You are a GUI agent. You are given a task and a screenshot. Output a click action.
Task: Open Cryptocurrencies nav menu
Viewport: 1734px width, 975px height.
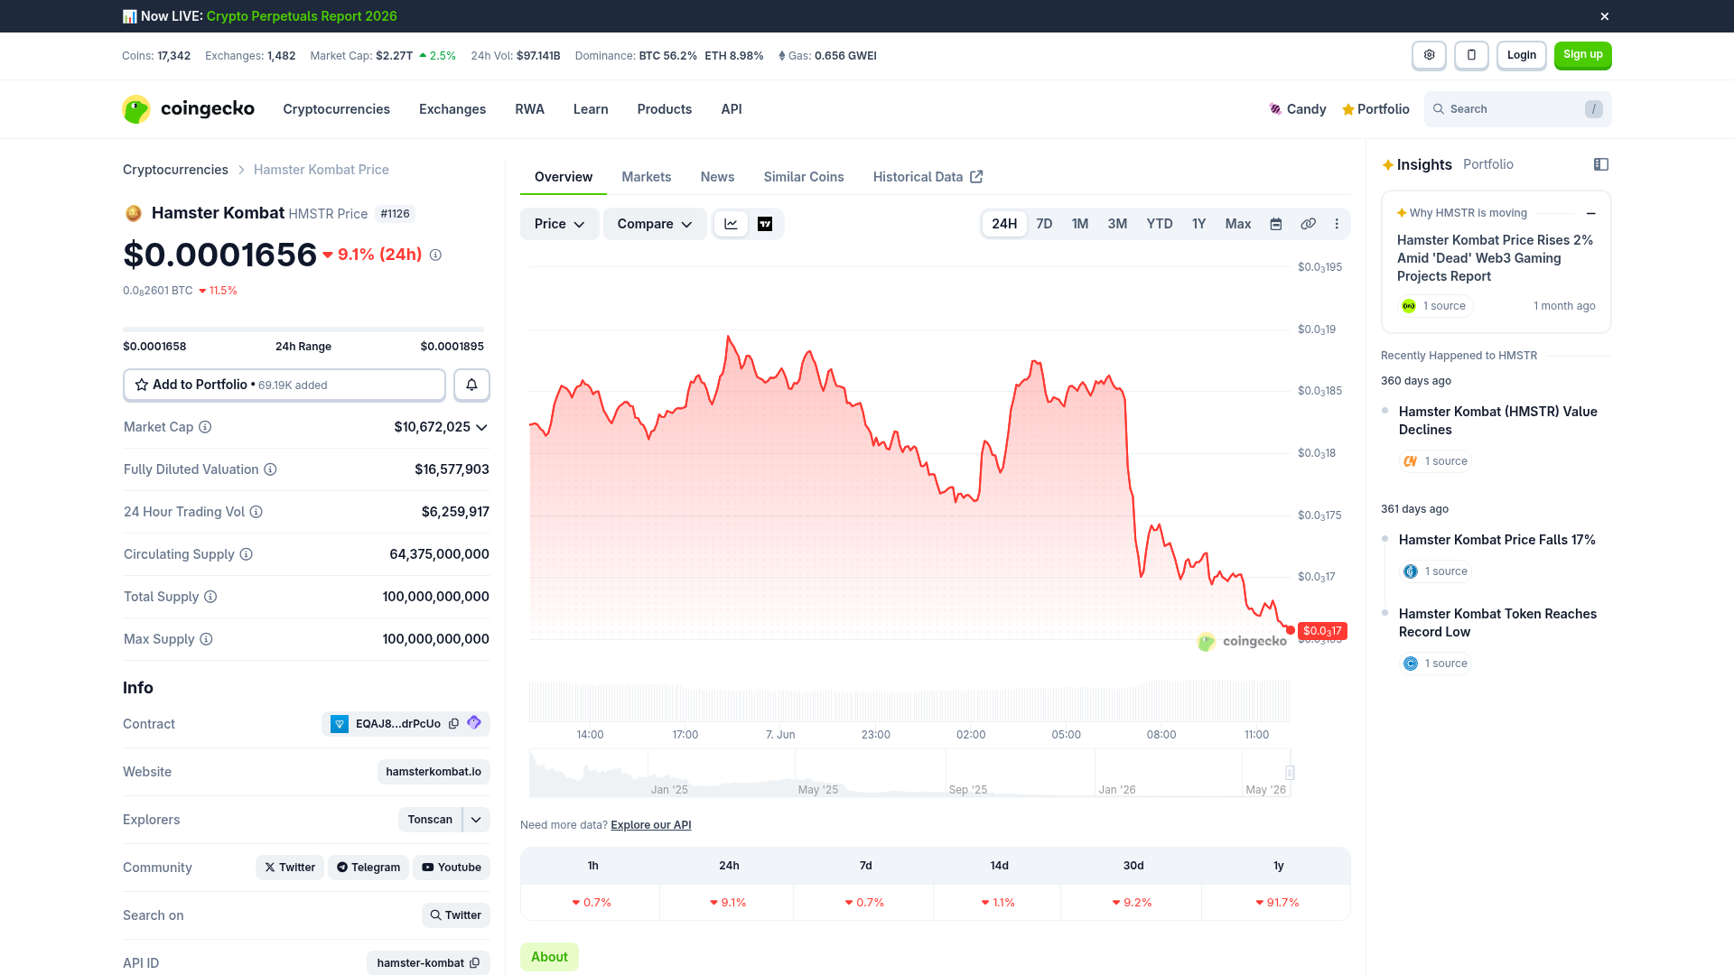point(336,109)
